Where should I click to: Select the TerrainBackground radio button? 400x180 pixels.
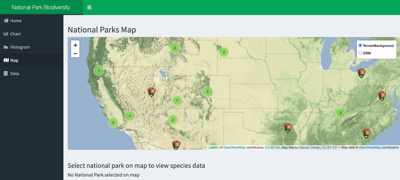coord(360,45)
